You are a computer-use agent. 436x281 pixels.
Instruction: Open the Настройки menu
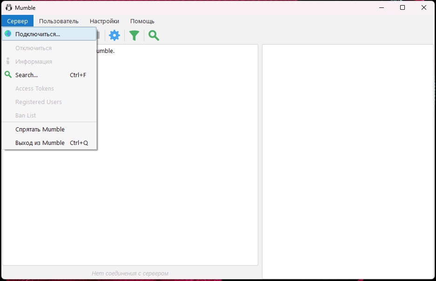click(x=104, y=21)
